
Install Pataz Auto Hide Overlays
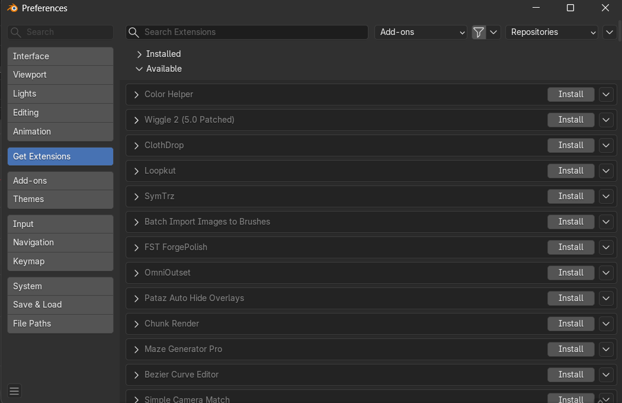[x=571, y=298]
